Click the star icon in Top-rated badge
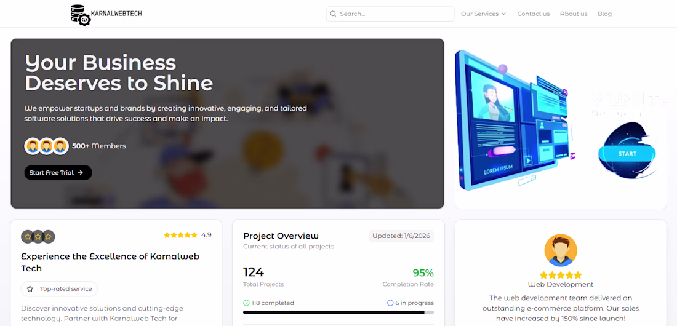Image resolution: width=677 pixels, height=326 pixels. [x=30, y=289]
